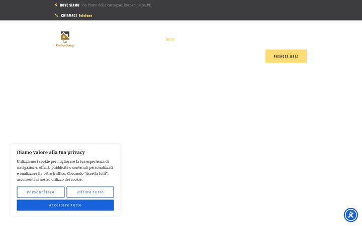Image resolution: width=362 pixels, height=226 pixels.
Task: Click the Personalizza cookie button
Action: coord(41,192)
